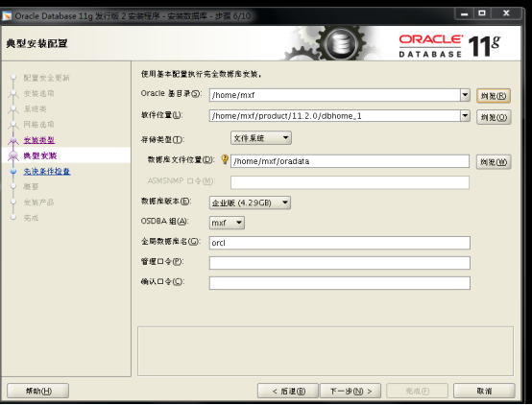This screenshot has height=405, width=532.
Task: Click the 帮助(H) help button
Action: pos(38,391)
